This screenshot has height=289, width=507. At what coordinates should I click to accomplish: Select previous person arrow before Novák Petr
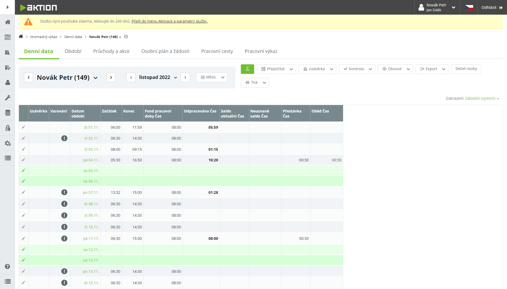point(29,77)
